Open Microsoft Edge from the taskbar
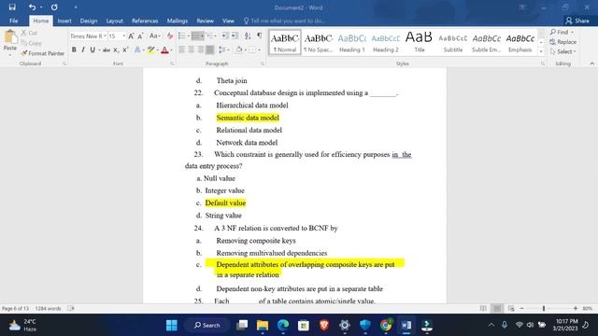The image size is (598, 336). coord(283,325)
